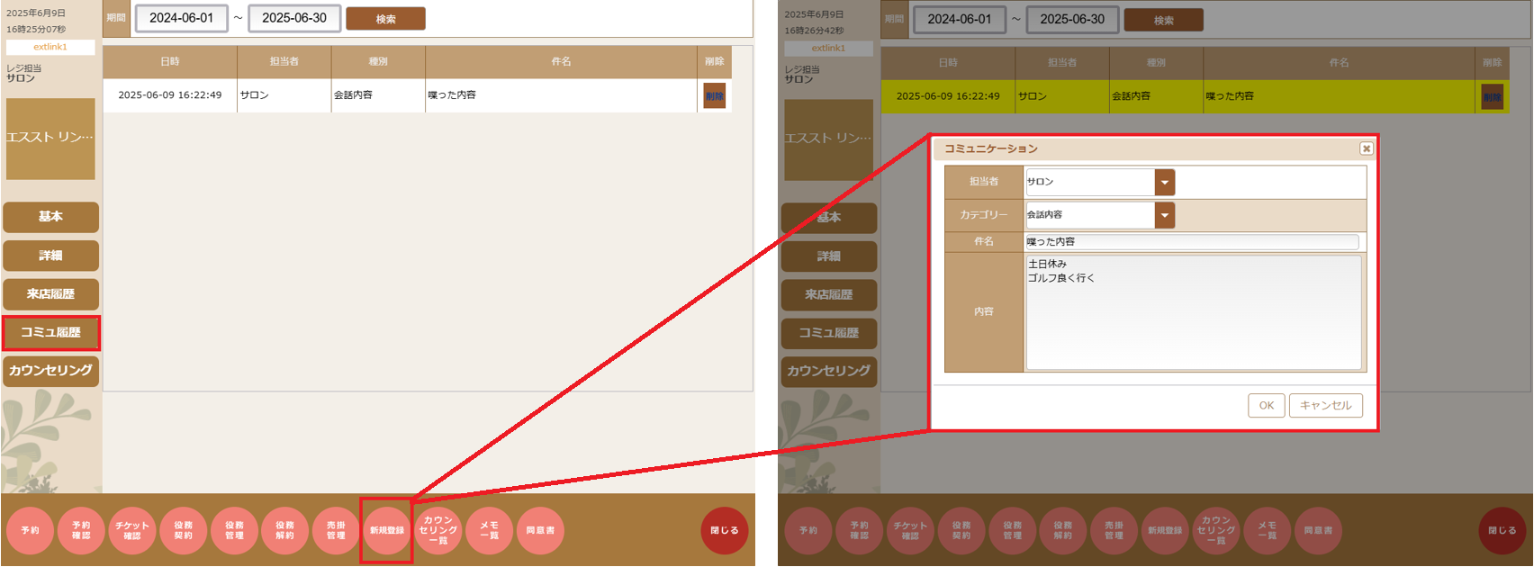Expand カテゴリー dropdown in コミュニケーション dialog

point(1165,215)
